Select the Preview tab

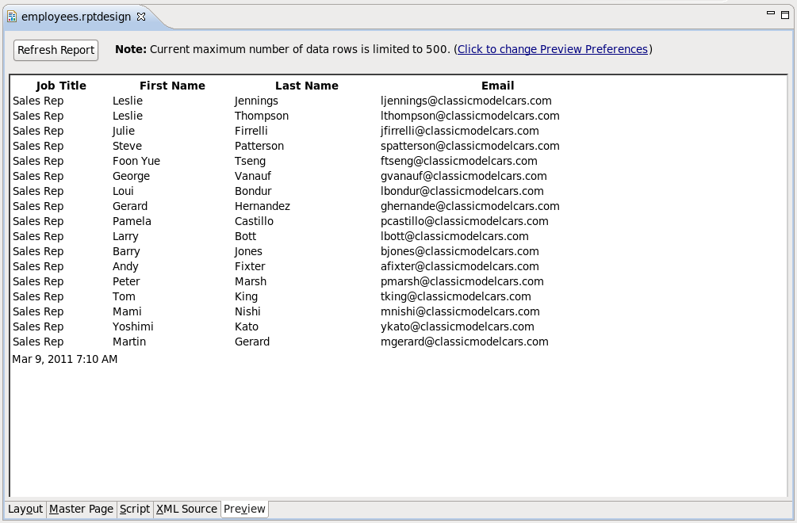[244, 509]
